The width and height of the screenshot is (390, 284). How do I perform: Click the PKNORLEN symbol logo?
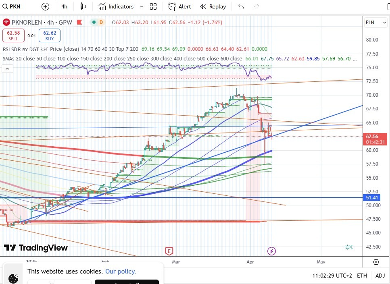pyautogui.click(x=6, y=23)
